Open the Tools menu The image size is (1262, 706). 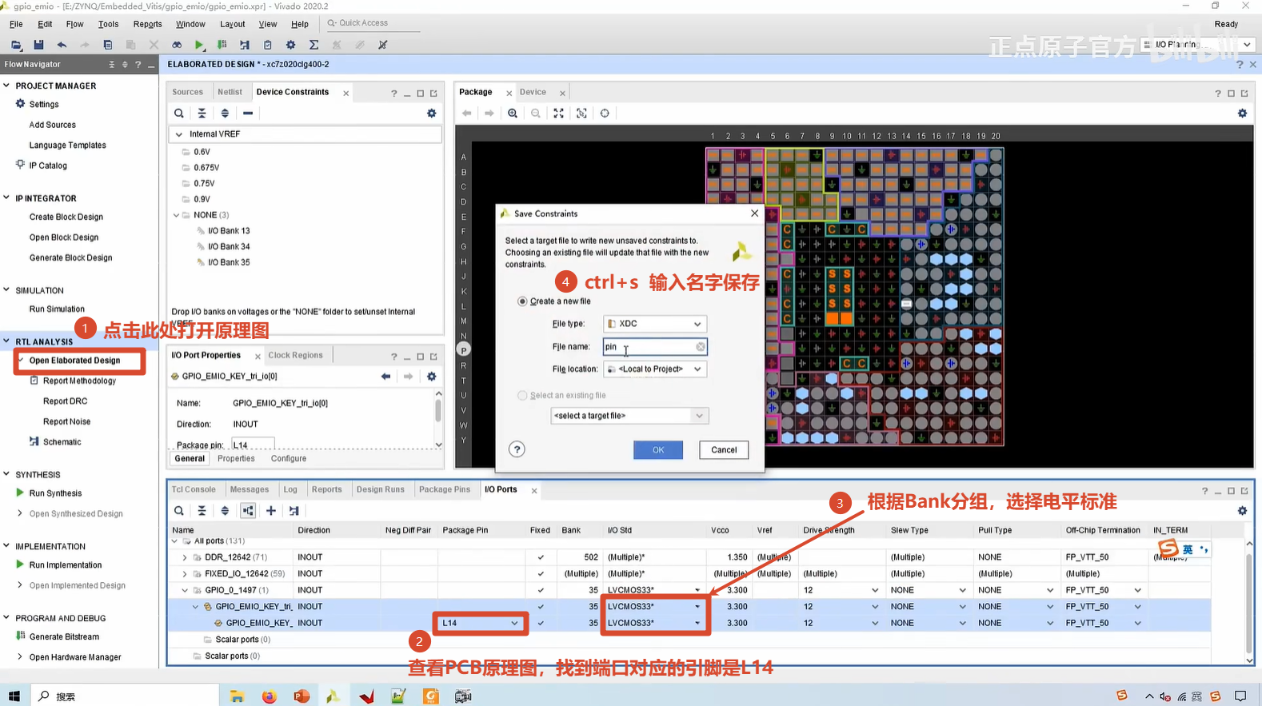108,24
